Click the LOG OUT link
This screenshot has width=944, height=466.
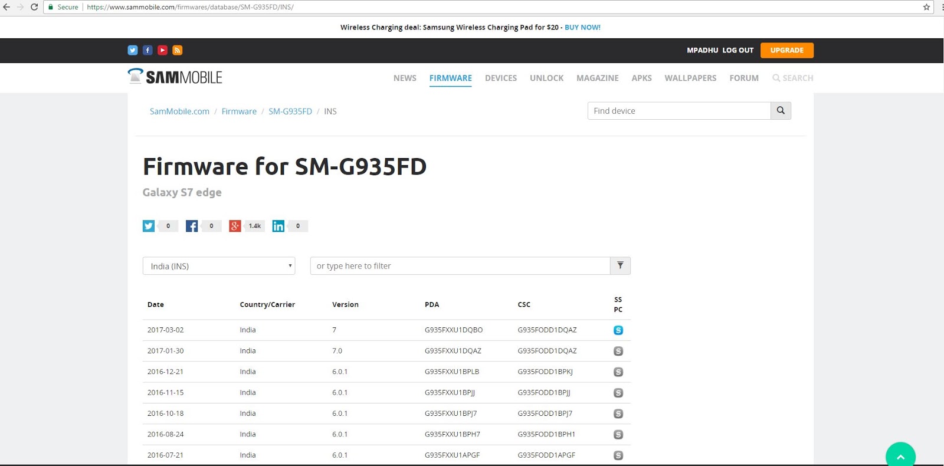point(738,50)
